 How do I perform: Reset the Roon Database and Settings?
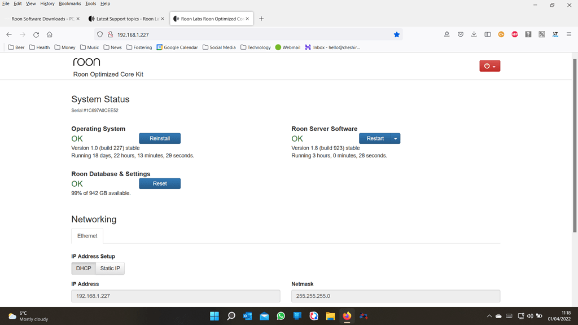tap(160, 183)
